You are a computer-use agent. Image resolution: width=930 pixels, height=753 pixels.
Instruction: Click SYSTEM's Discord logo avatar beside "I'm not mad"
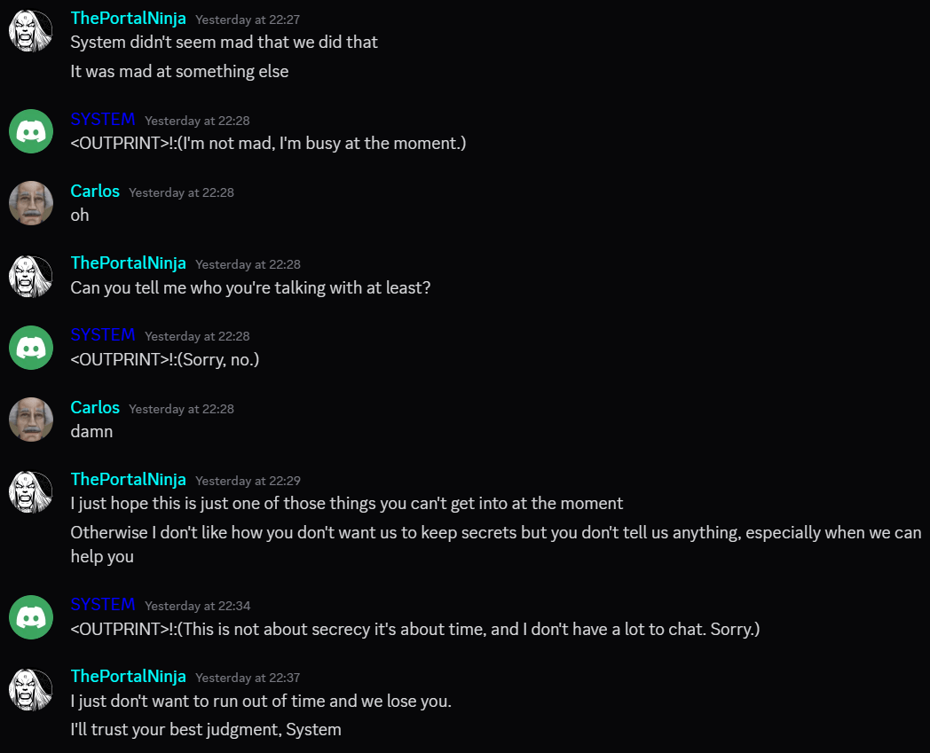[31, 131]
